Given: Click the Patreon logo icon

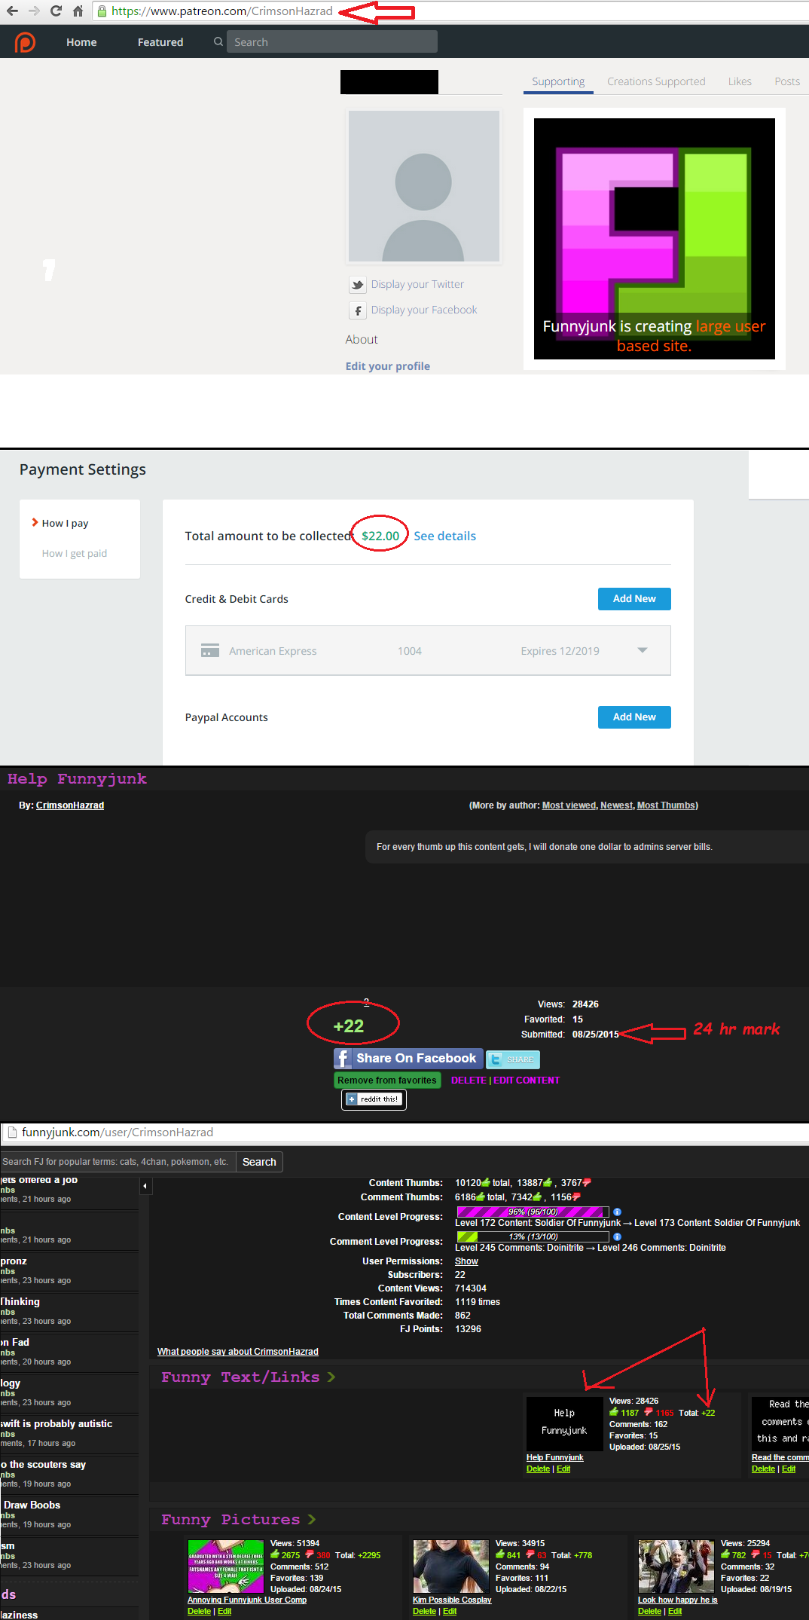Looking at the screenshot, I should pyautogui.click(x=25, y=42).
